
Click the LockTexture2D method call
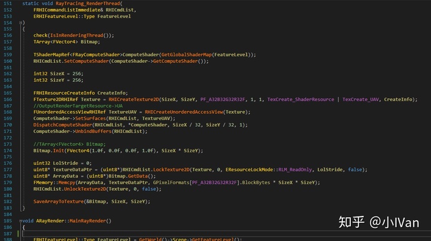[x=171, y=170]
